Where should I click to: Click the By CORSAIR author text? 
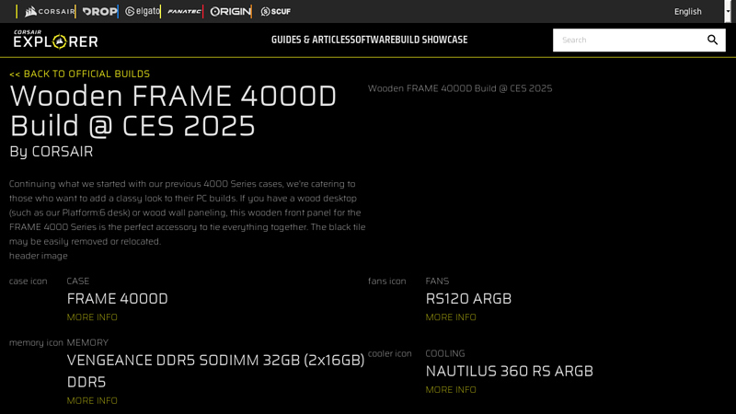tap(52, 151)
